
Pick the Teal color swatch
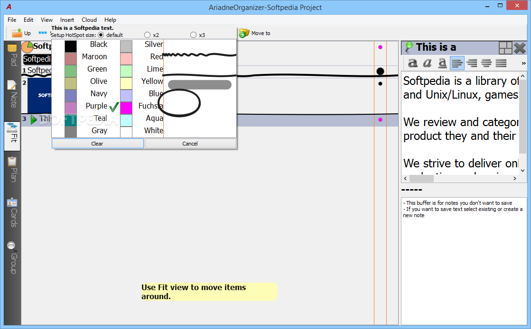71,120
